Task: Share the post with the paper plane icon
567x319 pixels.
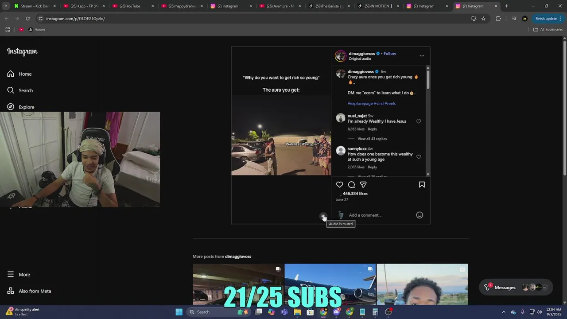Action: point(363,185)
